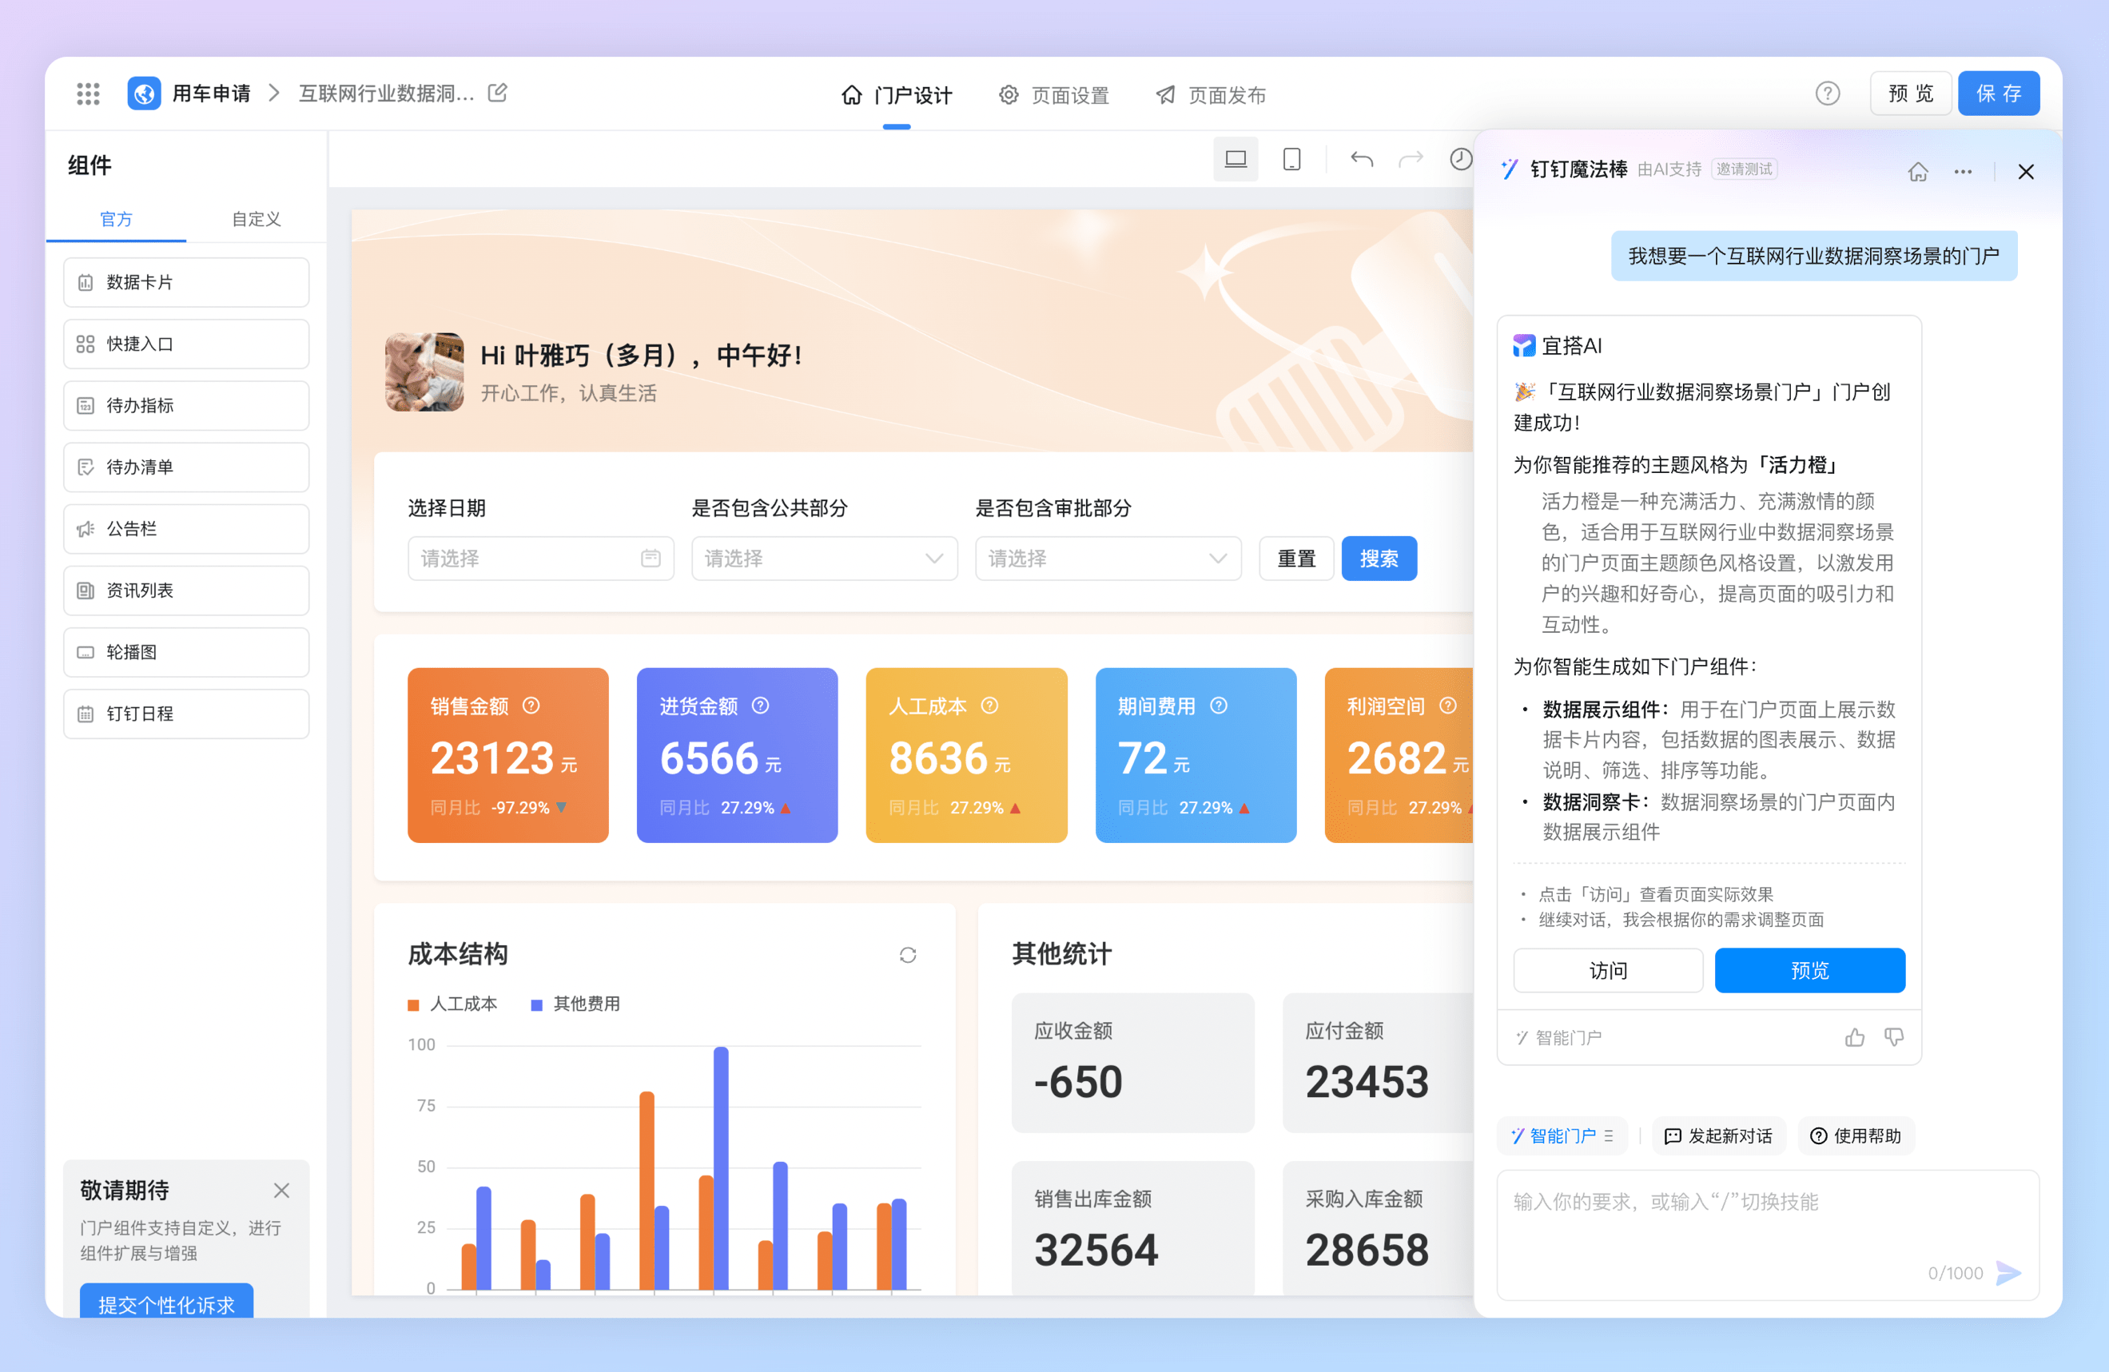This screenshot has width=2109, height=1372.
Task: Give thumbs up to AI response
Action: click(x=1855, y=1037)
